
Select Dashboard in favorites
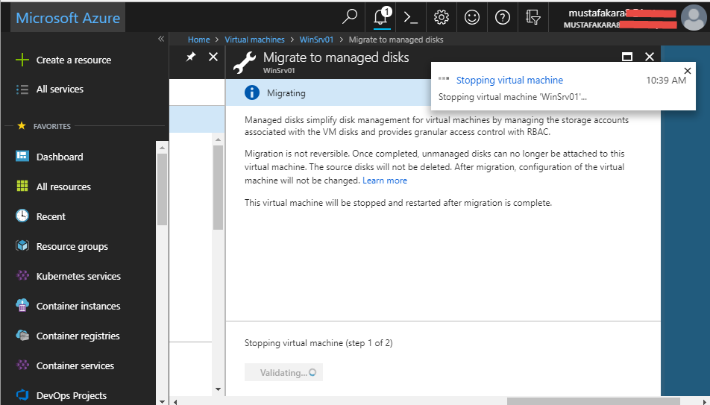[x=60, y=157]
